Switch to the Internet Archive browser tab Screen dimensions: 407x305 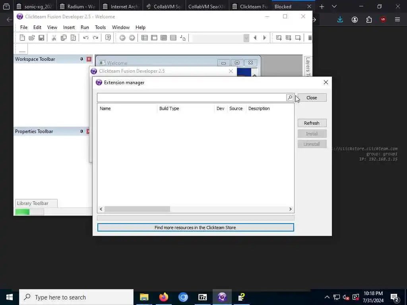(x=121, y=6)
